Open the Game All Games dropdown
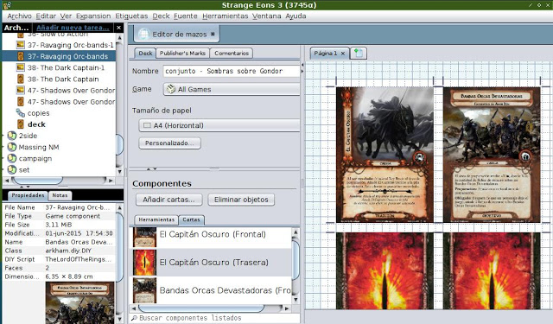The image size is (553, 324). pyautogui.click(x=232, y=89)
